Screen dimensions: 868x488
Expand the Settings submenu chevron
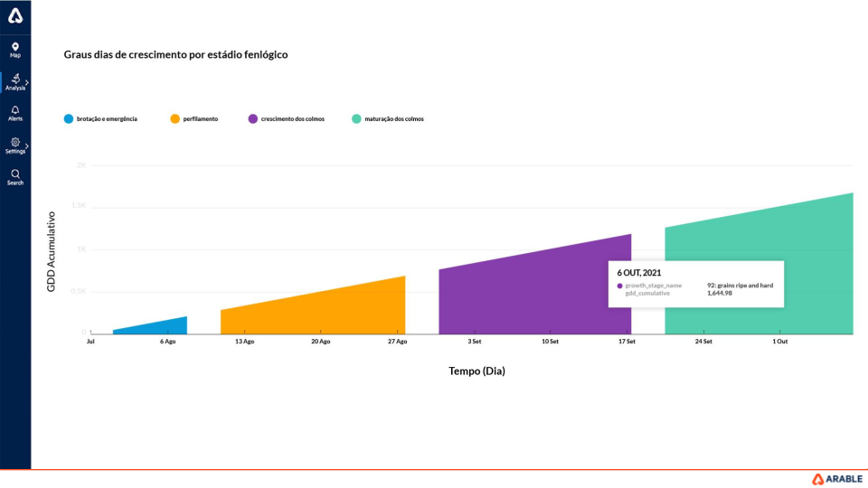pos(27,146)
